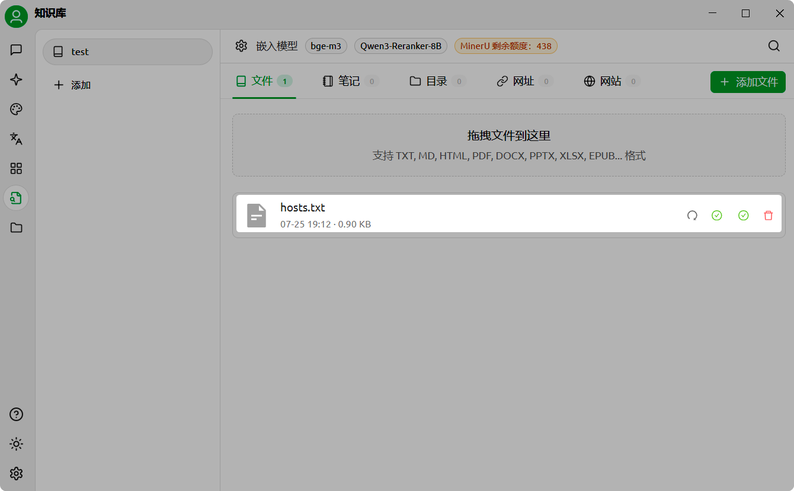Refresh processing of hosts.txt
This screenshot has width=794, height=491.
pos(692,216)
